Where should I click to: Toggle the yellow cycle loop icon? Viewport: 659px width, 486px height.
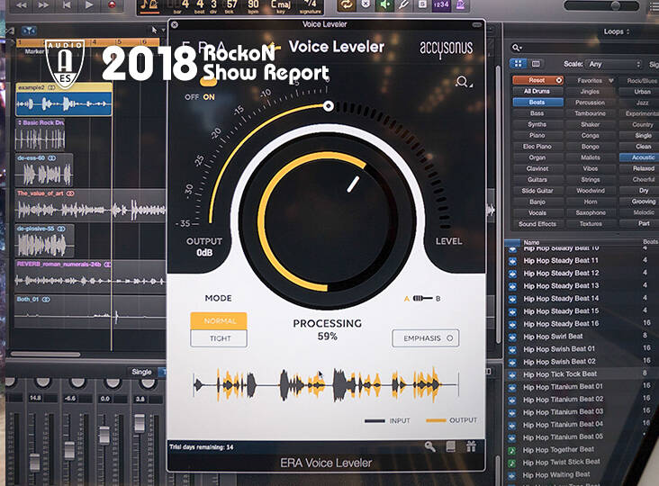pos(347,4)
